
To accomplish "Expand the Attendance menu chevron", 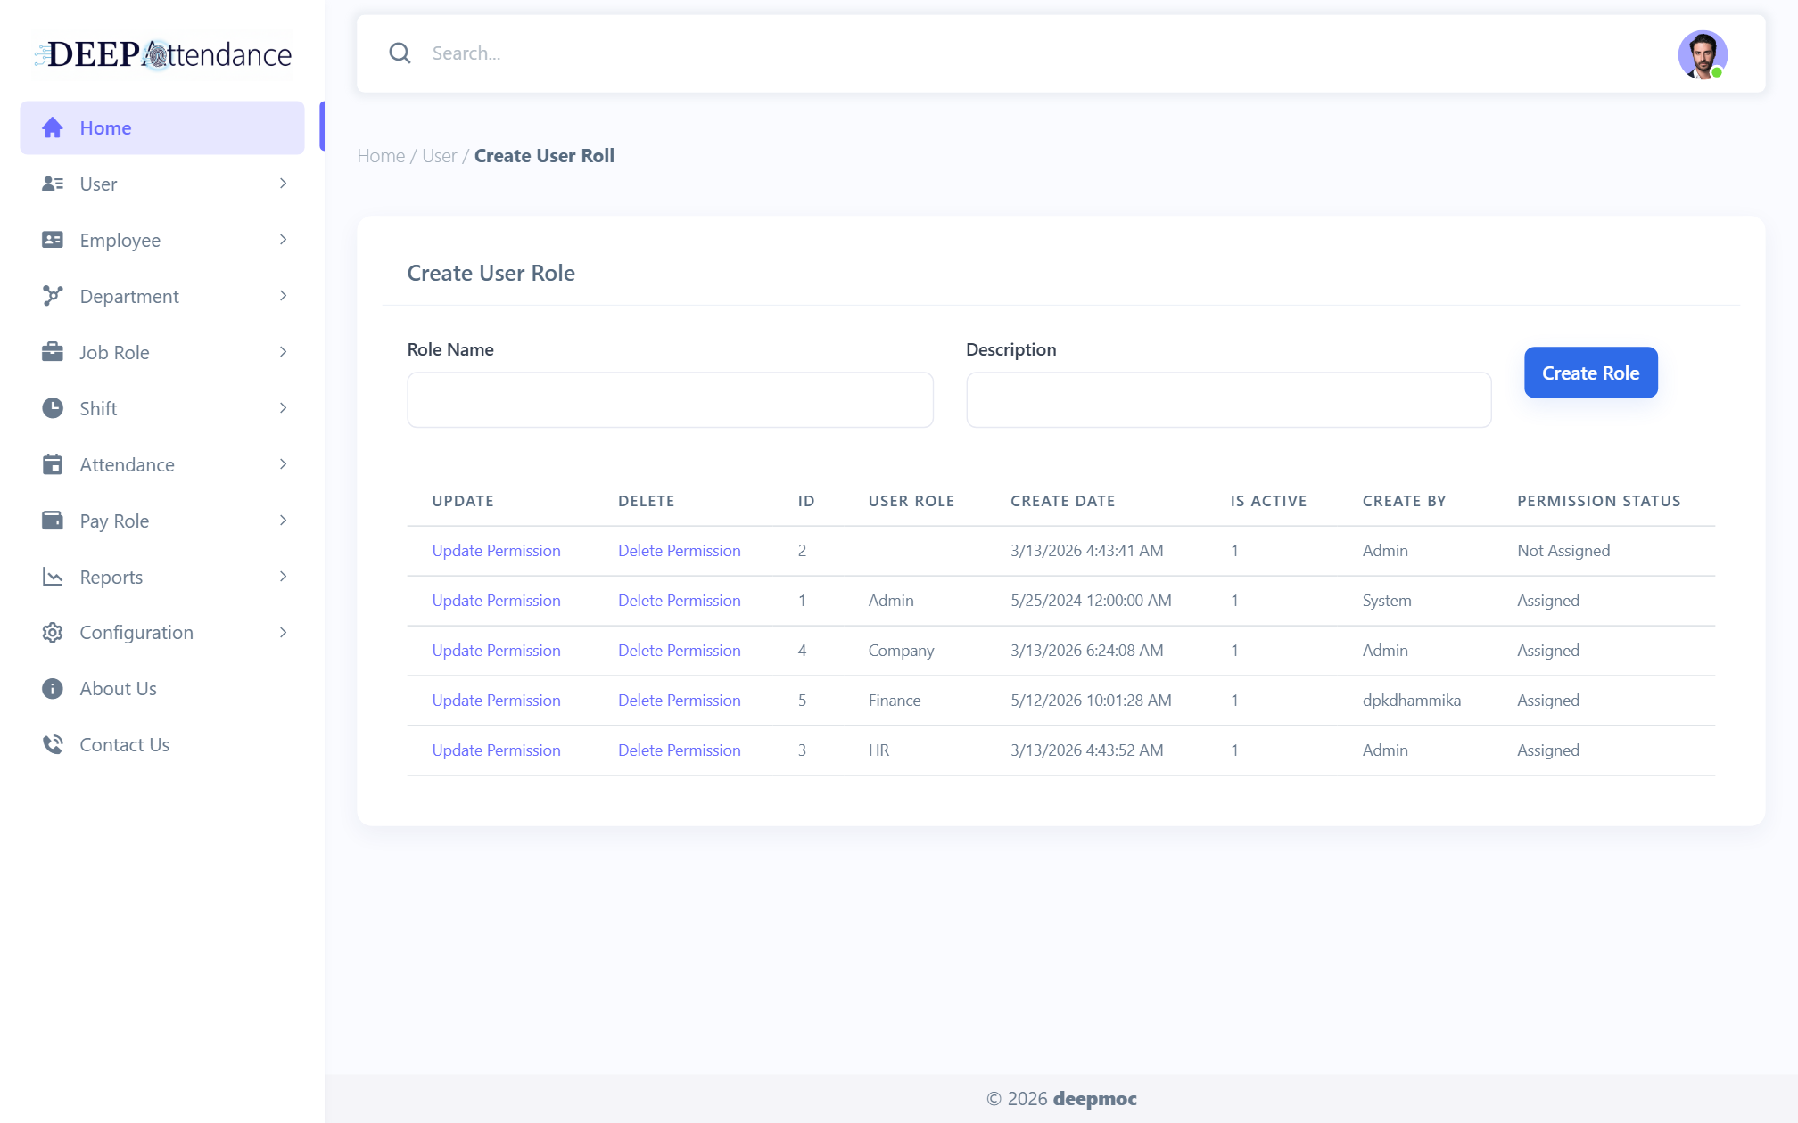I will 284,464.
